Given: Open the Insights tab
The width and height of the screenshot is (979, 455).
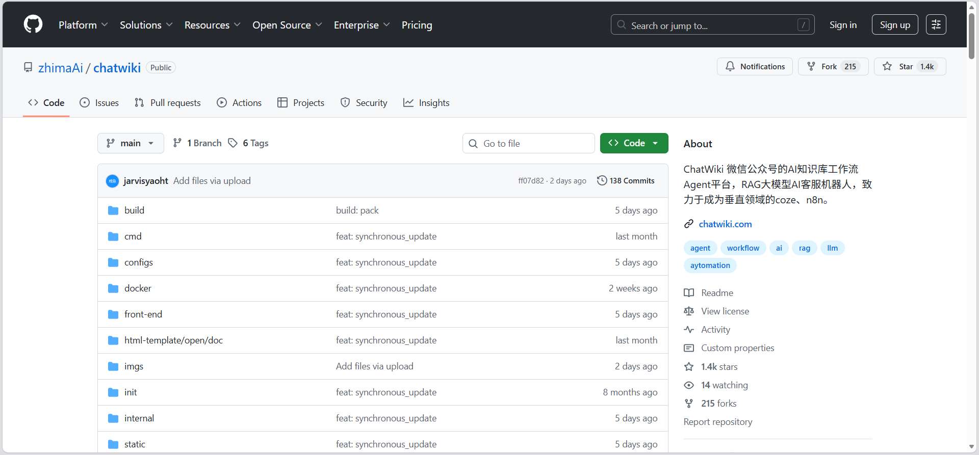Looking at the screenshot, I should click(x=426, y=103).
